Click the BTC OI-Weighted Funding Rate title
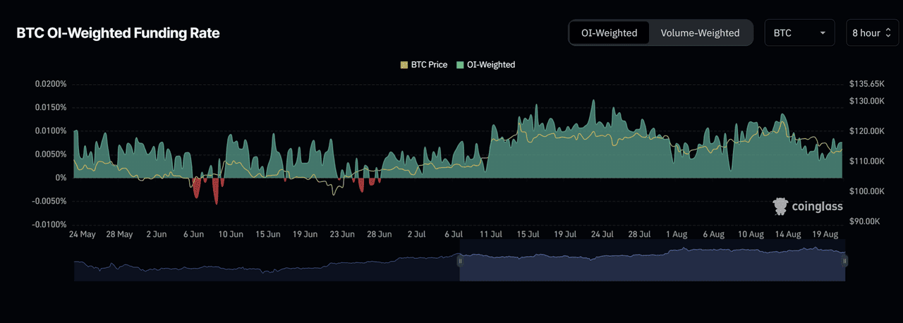 click(x=119, y=33)
